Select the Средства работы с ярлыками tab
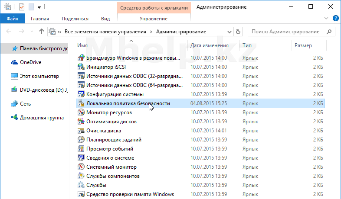The image size is (341, 199). [x=154, y=8]
